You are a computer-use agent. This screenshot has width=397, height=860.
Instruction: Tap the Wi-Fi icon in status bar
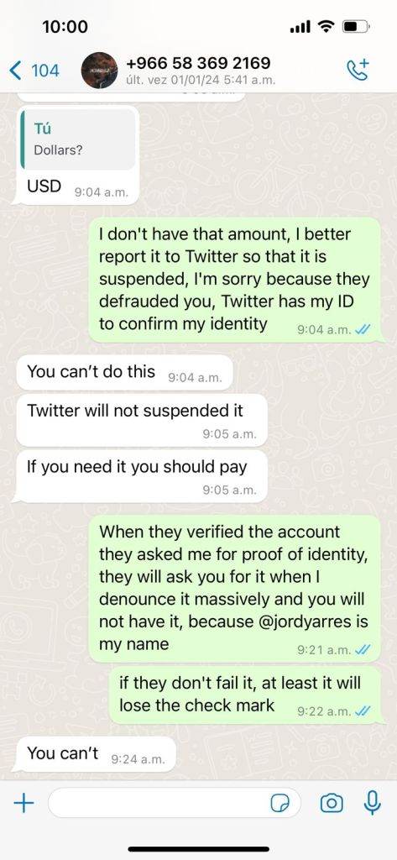click(326, 26)
